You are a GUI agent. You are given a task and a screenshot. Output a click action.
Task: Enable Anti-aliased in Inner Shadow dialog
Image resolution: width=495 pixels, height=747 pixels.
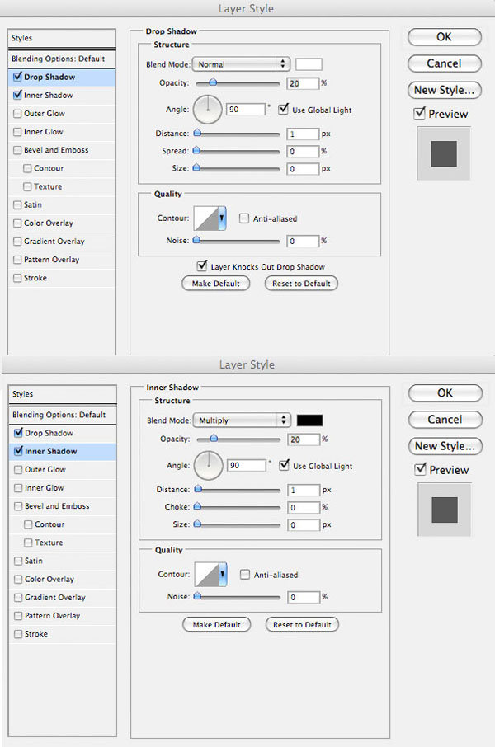coord(245,575)
